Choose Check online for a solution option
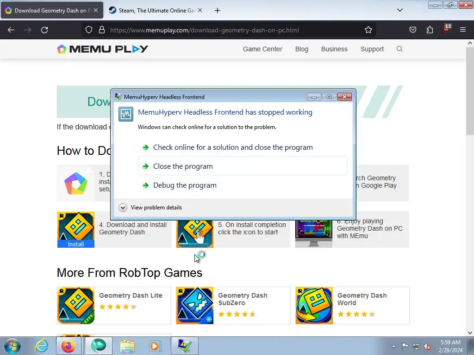Image resolution: width=474 pixels, height=355 pixels. (x=243, y=147)
